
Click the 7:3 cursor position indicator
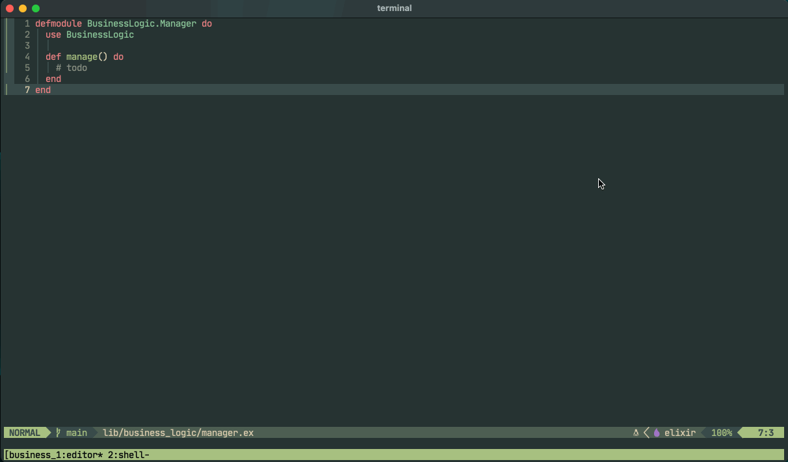(x=766, y=433)
